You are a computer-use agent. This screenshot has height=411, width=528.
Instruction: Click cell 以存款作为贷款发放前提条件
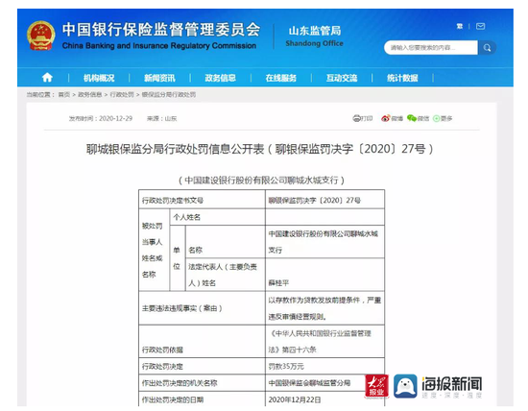click(x=324, y=308)
